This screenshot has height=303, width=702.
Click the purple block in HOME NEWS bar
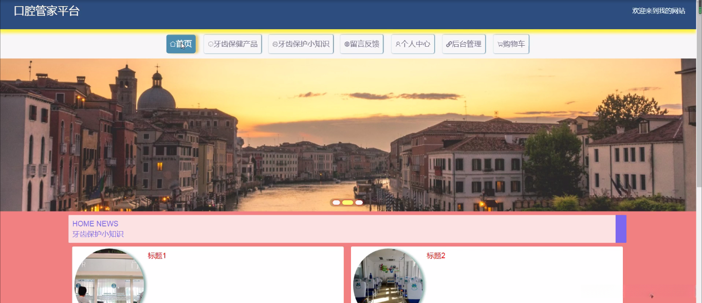coord(621,229)
